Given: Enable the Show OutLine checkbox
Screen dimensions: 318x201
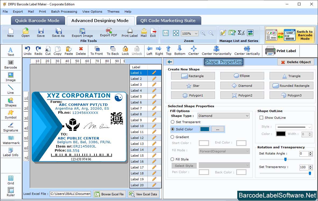Looking at the screenshot, I should tap(261, 118).
